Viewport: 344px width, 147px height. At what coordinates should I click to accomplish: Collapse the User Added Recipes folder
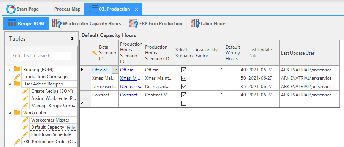[9, 84]
